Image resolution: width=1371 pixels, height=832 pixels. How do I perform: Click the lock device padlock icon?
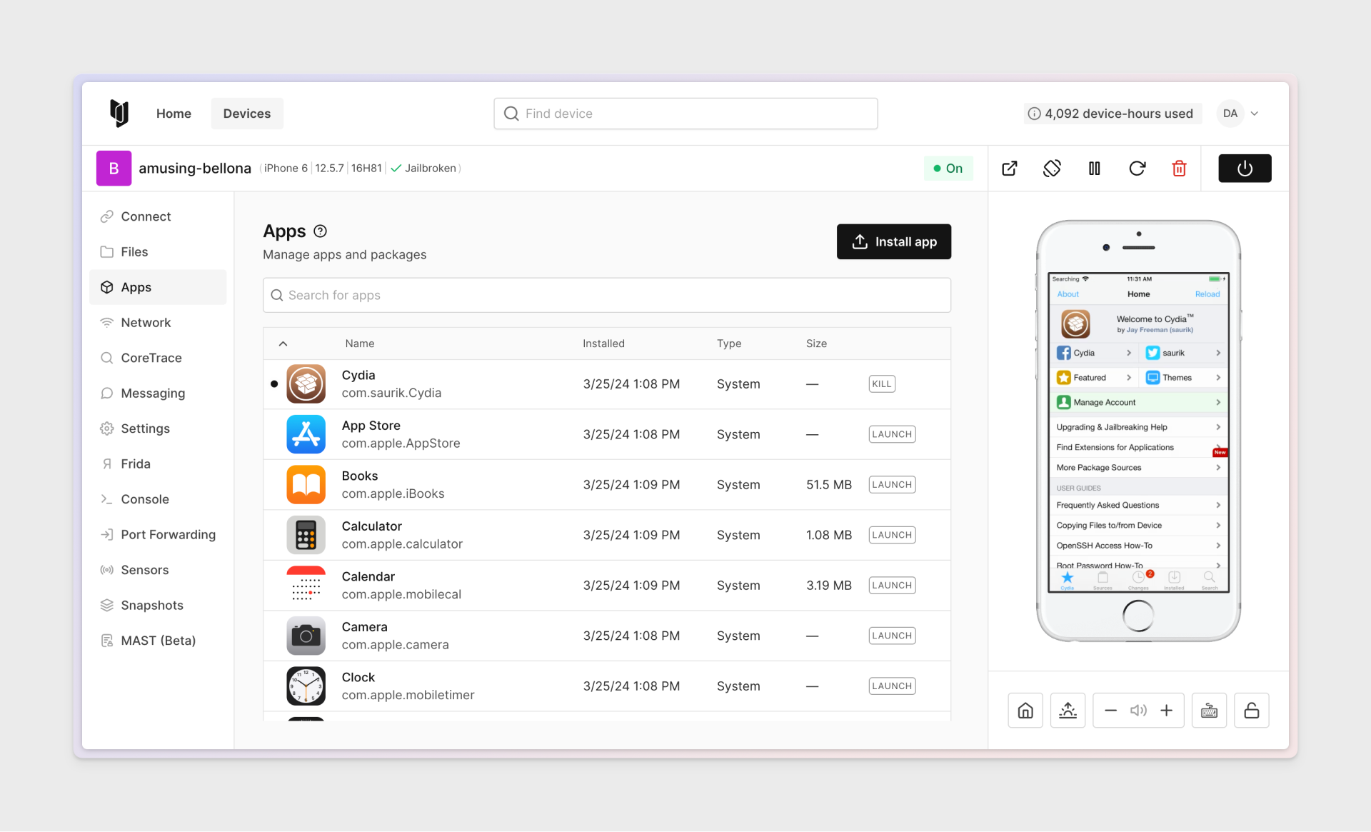(1251, 711)
